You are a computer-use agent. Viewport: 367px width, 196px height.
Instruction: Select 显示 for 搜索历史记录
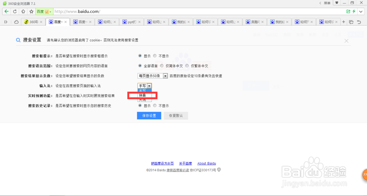point(140,106)
